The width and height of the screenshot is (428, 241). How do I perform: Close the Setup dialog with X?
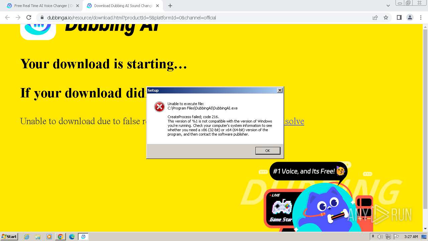[x=280, y=90]
